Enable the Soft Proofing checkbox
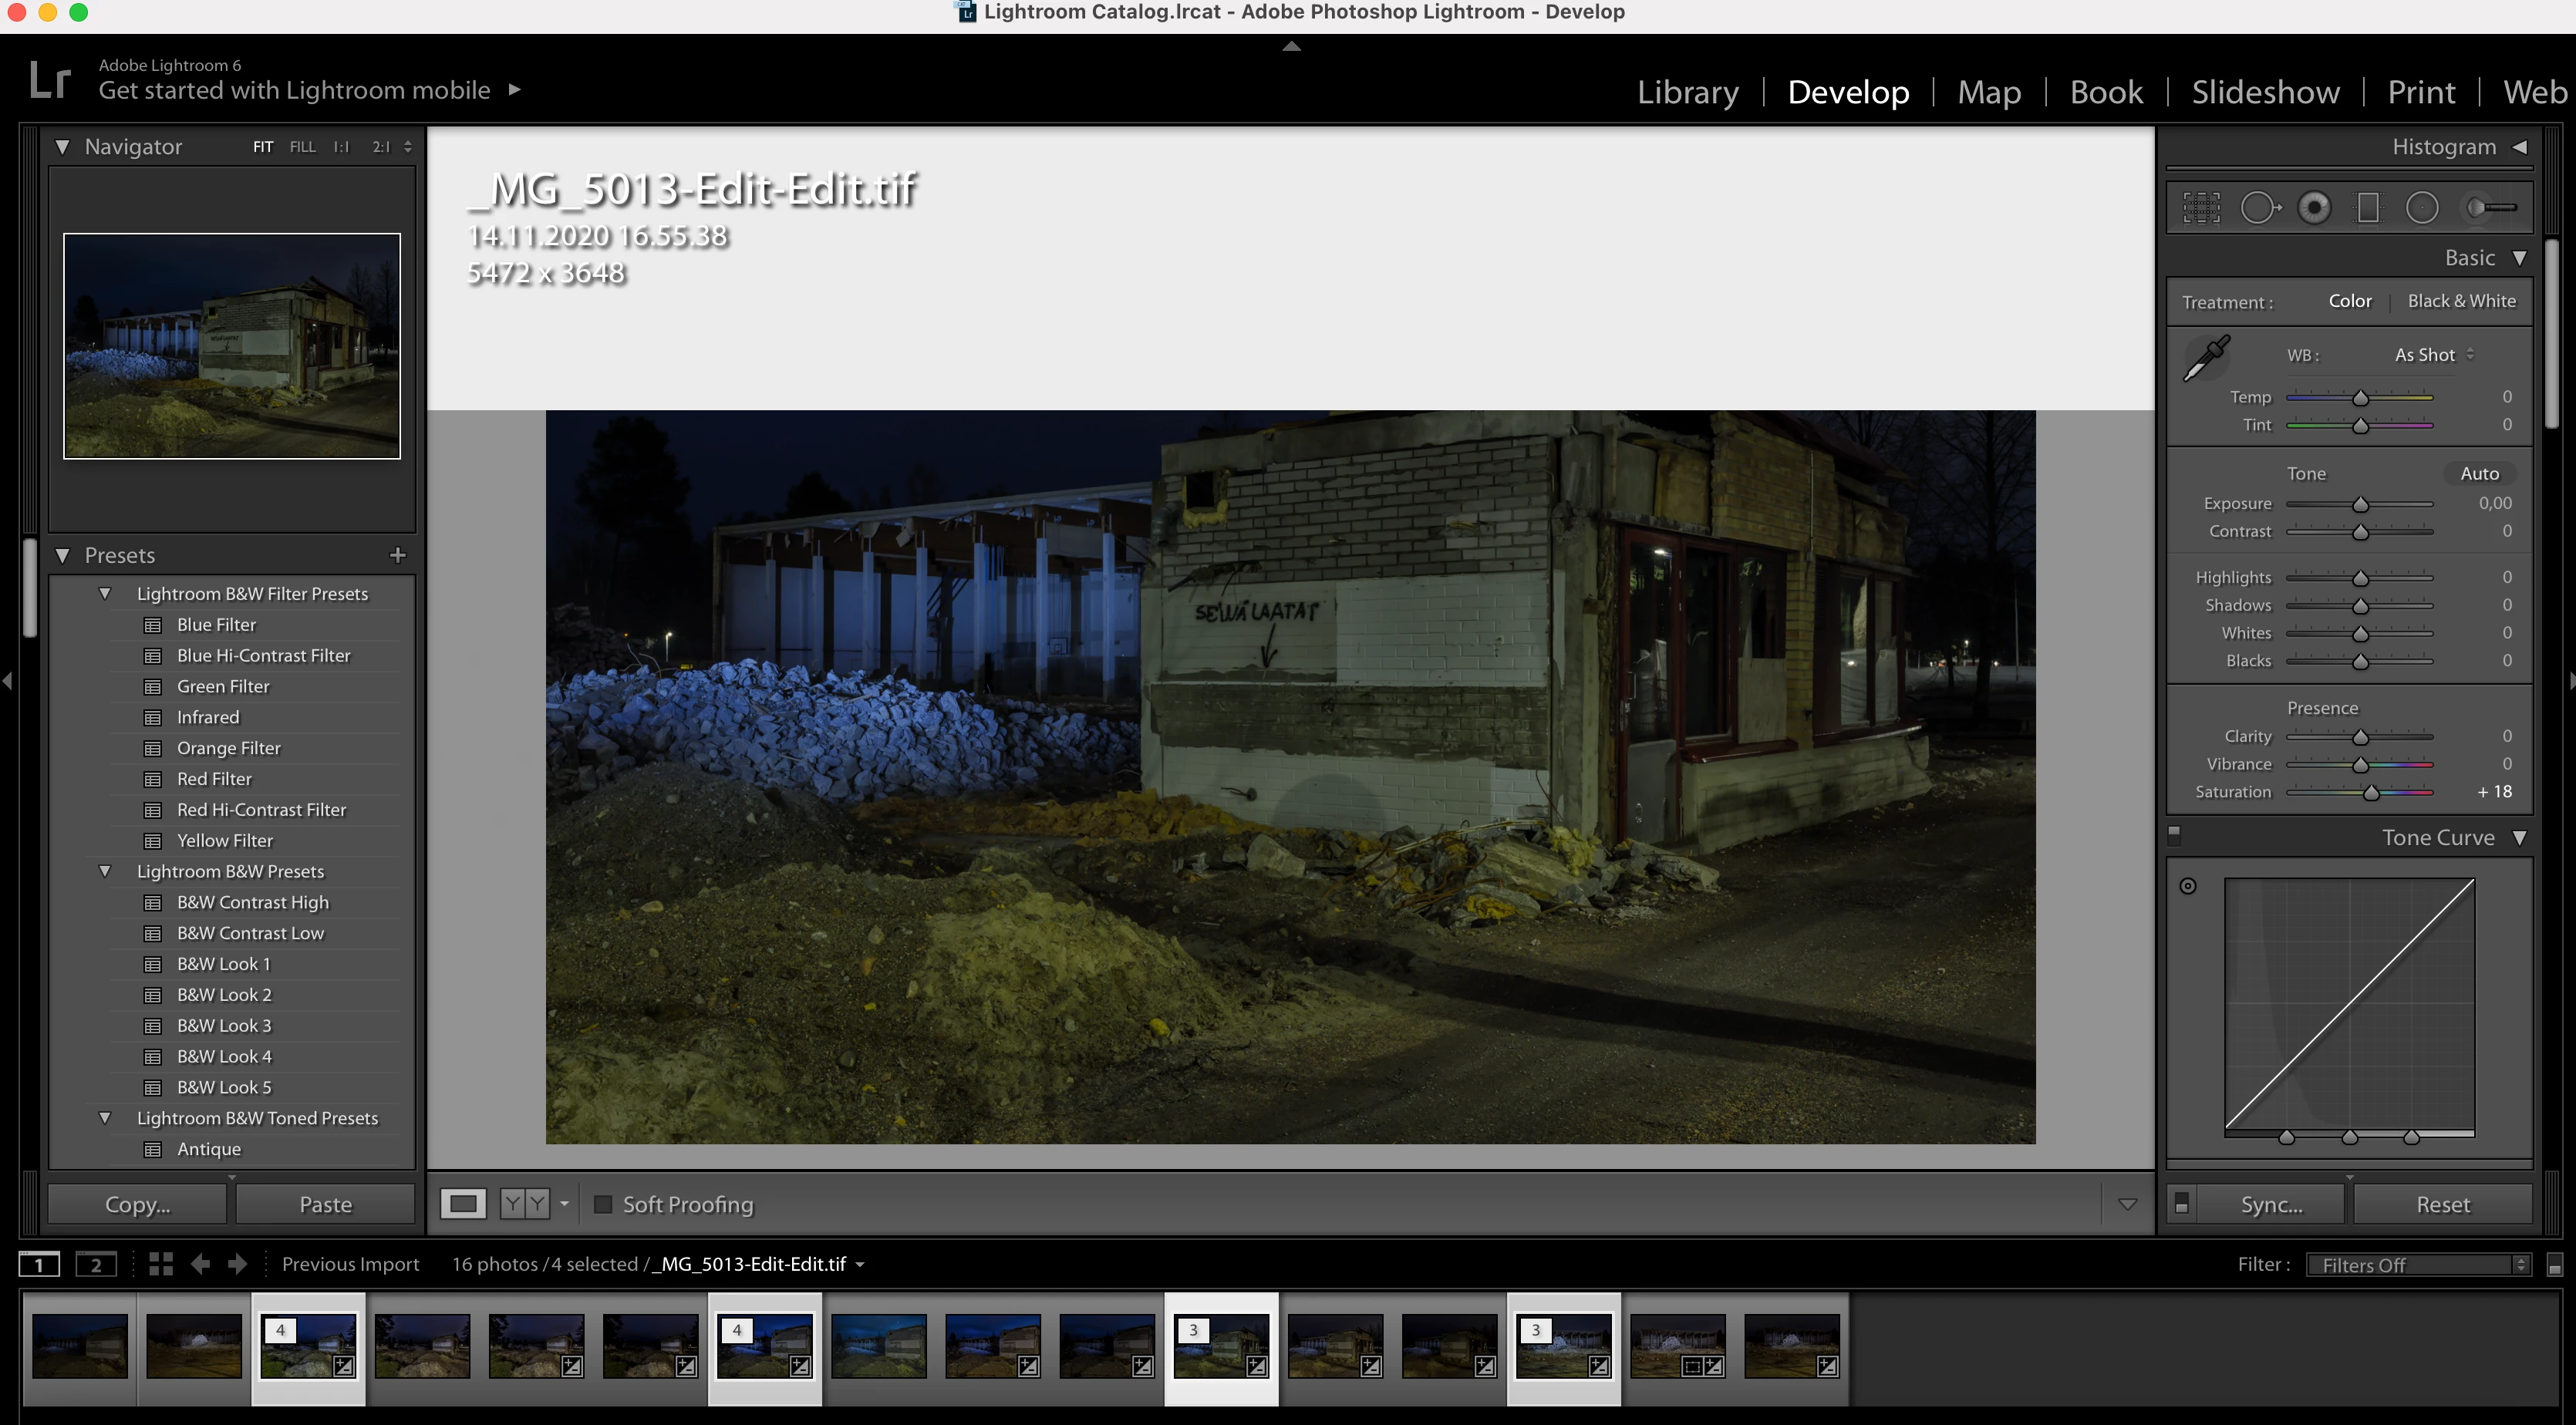2576x1425 pixels. tap(603, 1204)
